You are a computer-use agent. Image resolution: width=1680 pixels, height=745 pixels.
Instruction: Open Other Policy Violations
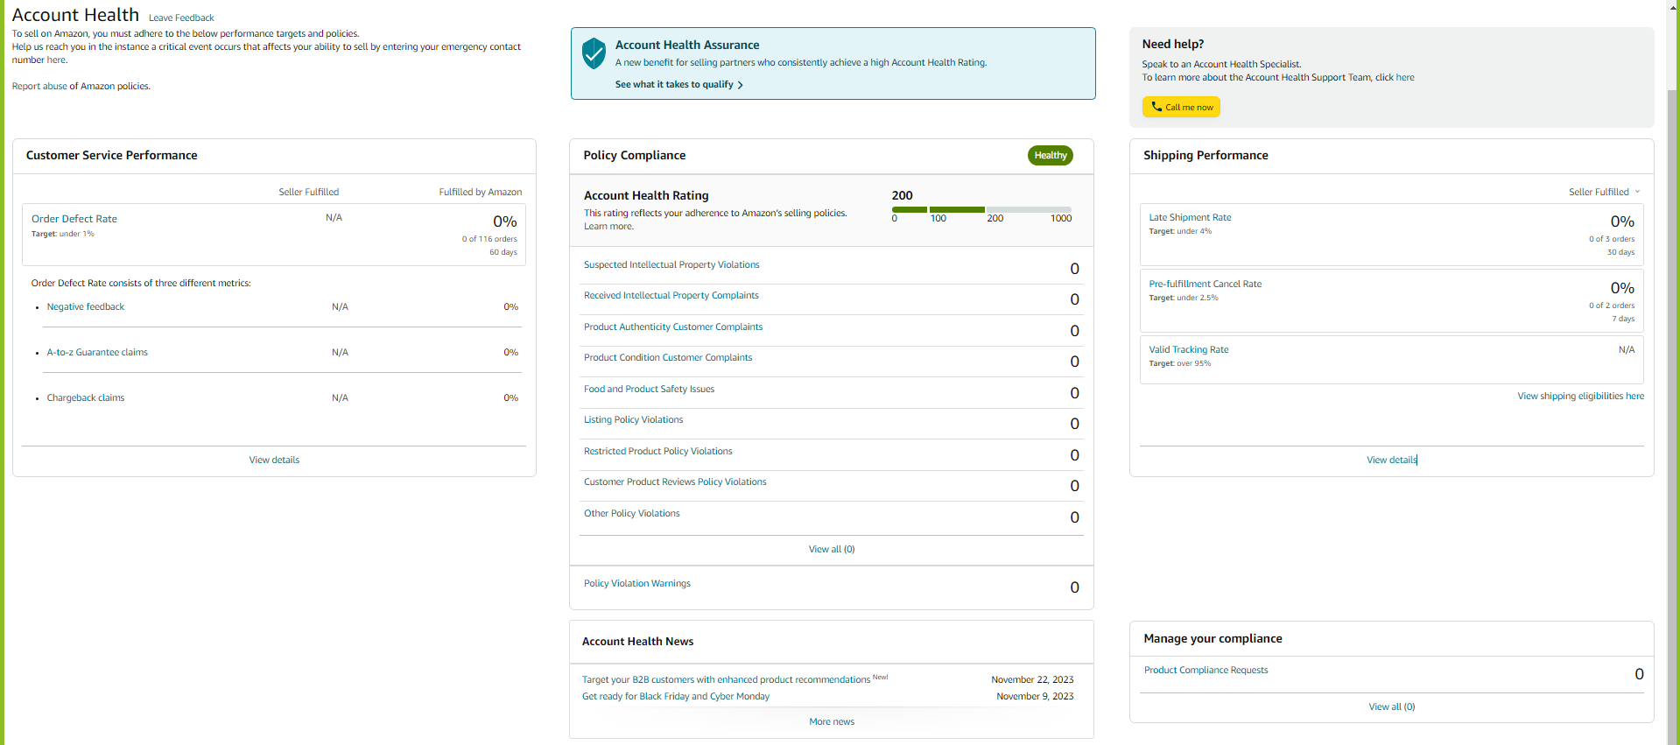point(632,513)
